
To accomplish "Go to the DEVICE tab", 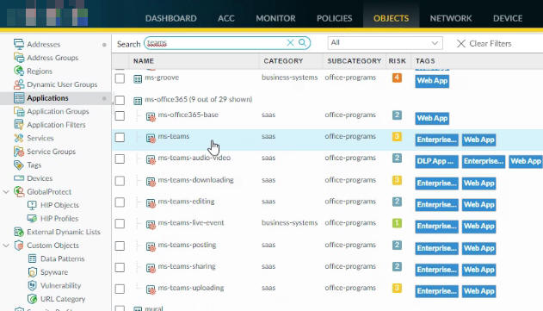I will click(x=508, y=18).
